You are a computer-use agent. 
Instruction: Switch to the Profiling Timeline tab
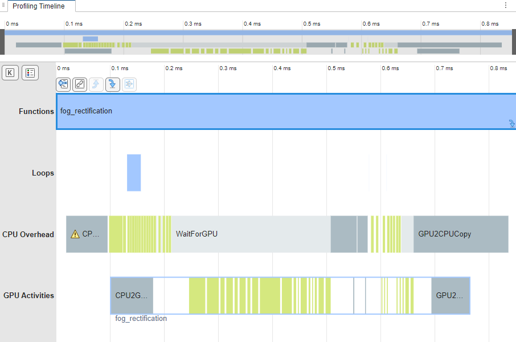pos(38,6)
